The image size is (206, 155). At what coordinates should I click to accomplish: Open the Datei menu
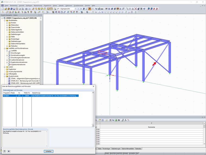coord(7,5)
